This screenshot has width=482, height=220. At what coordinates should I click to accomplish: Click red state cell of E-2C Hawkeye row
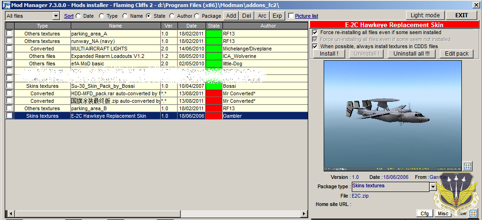(x=214, y=116)
